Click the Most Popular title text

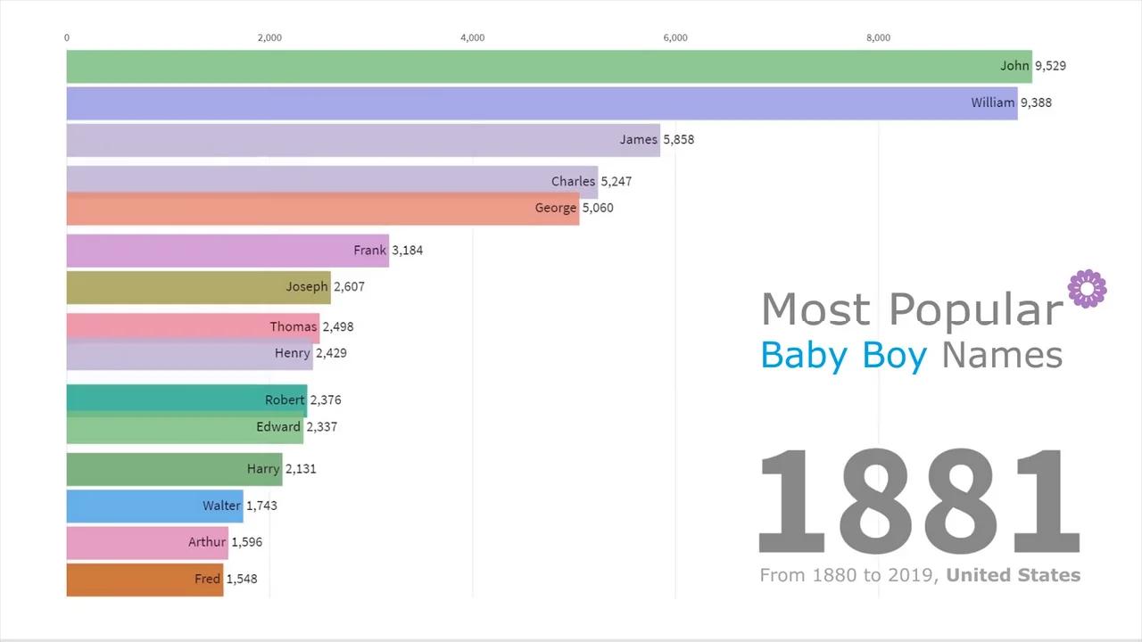pos(910,309)
